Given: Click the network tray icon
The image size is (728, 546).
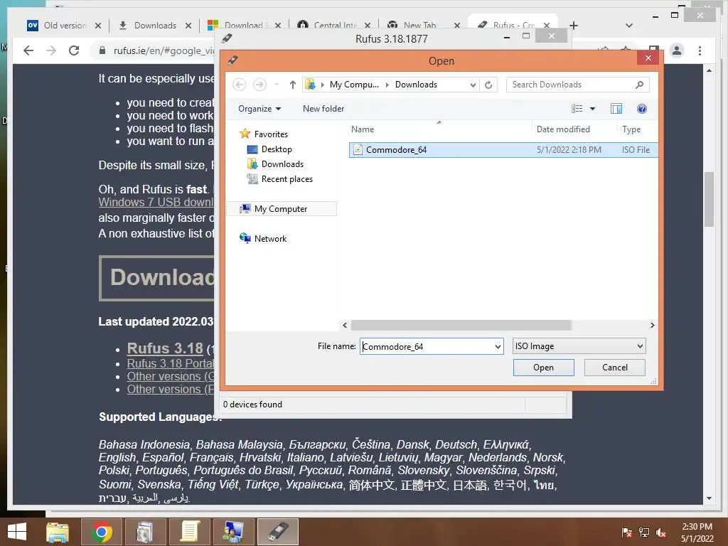Looking at the screenshot, I should pyautogui.click(x=644, y=532).
